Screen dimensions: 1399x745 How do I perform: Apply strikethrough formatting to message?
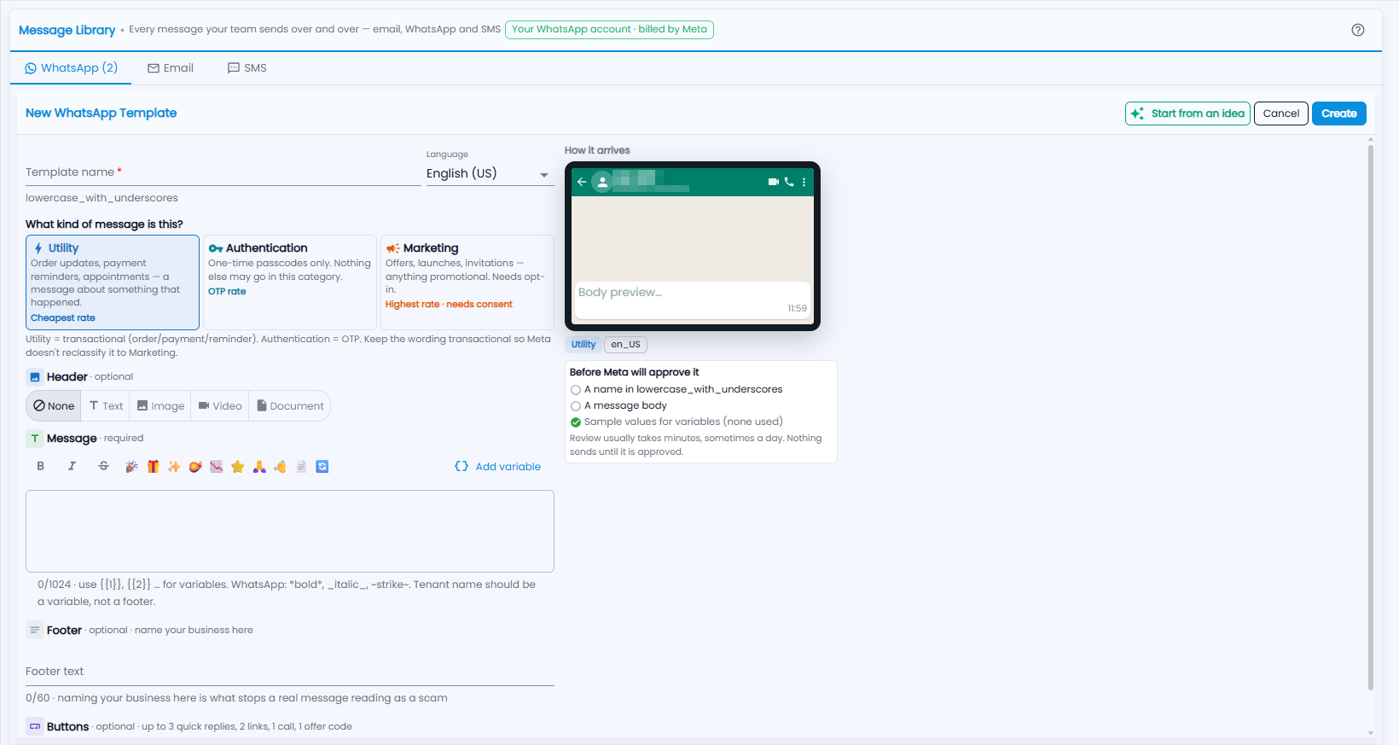click(x=103, y=466)
